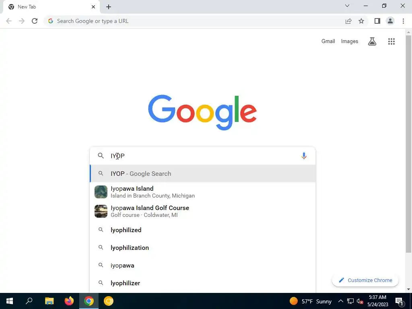Click the Golf Course thumbnail image
This screenshot has width=412, height=309.
point(101,211)
